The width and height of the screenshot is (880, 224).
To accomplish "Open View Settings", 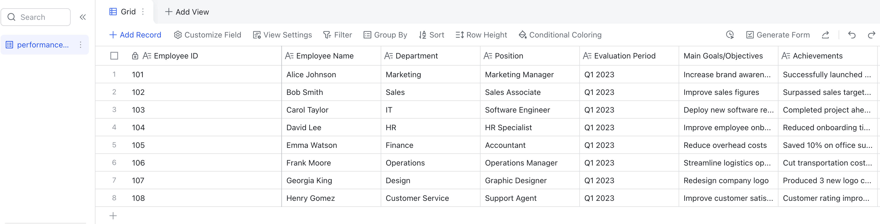I will (x=282, y=35).
